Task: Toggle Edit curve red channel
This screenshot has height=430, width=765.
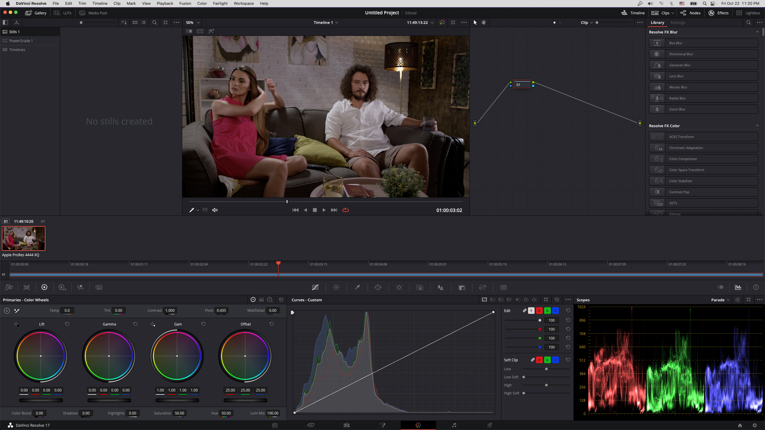Action: pyautogui.click(x=539, y=311)
